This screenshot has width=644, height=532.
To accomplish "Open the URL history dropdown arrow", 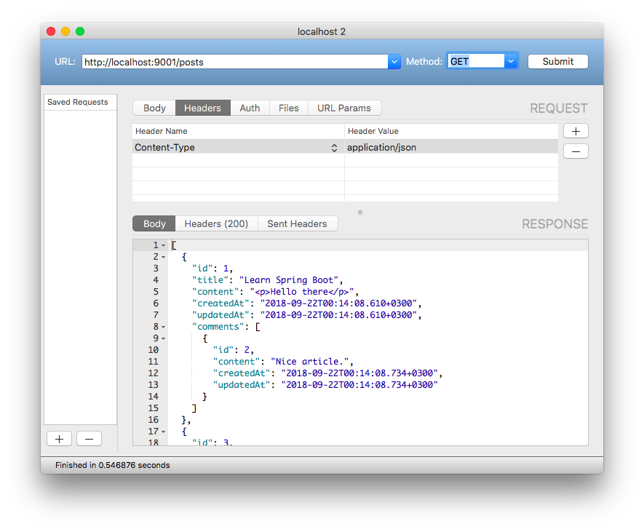I will 394,62.
